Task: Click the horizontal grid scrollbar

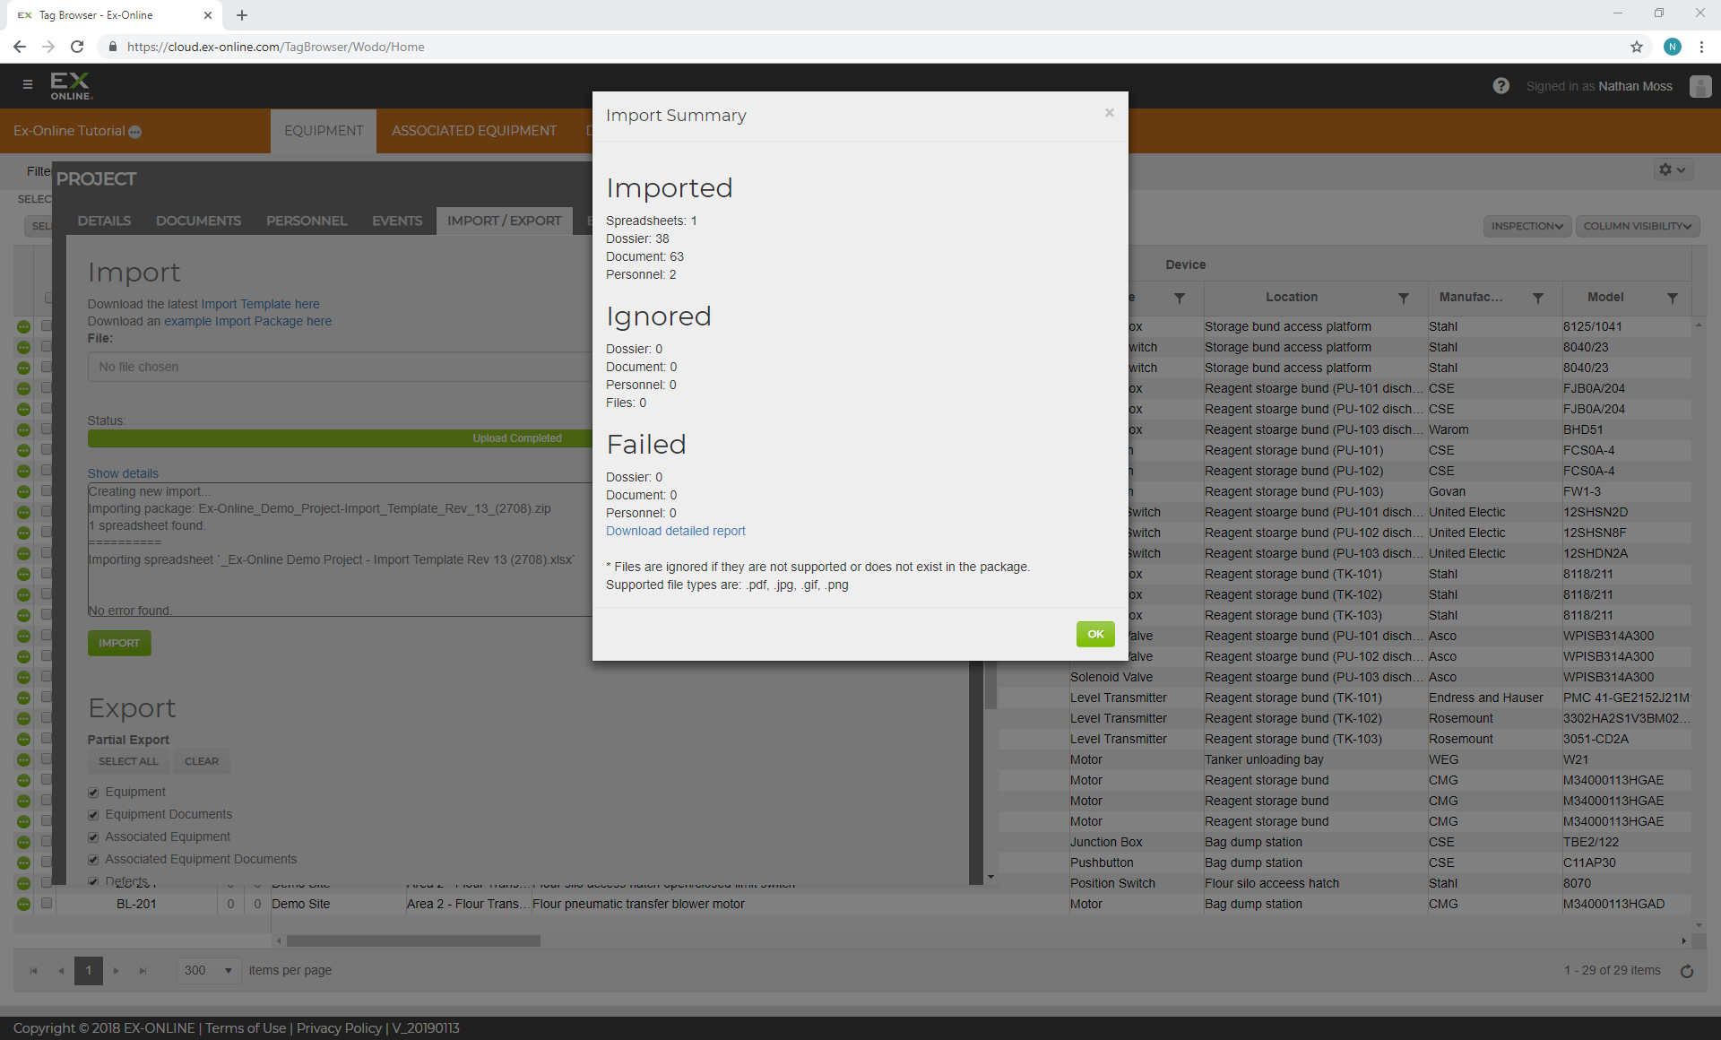Action: 413,941
